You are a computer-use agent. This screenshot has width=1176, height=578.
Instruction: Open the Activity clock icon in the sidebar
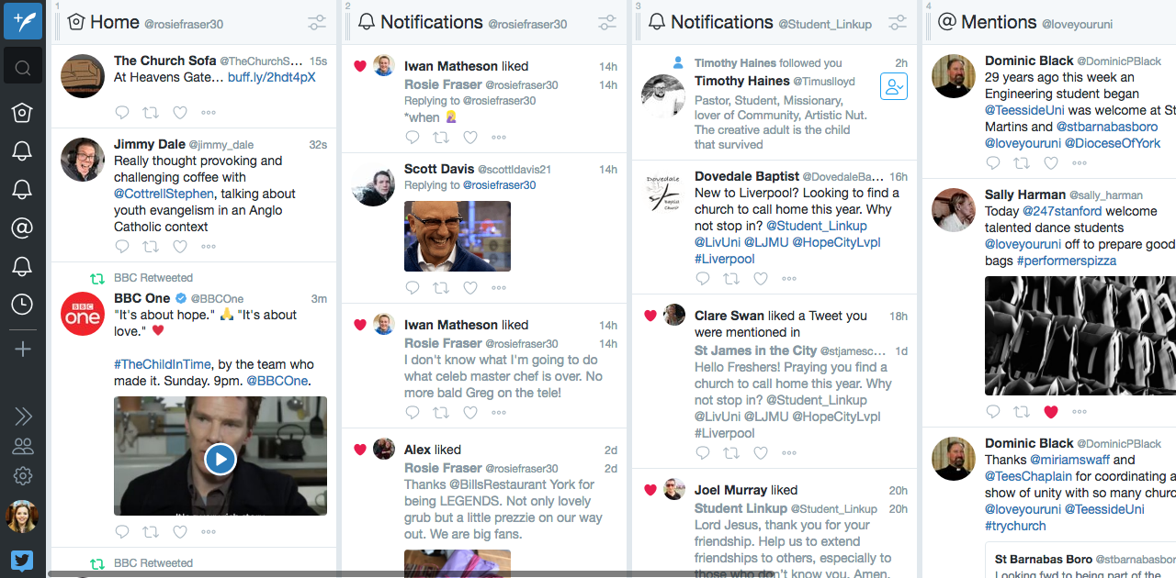tap(23, 304)
